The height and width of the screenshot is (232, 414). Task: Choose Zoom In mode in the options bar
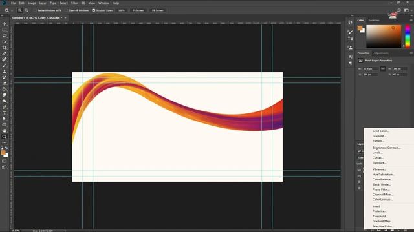point(20,10)
